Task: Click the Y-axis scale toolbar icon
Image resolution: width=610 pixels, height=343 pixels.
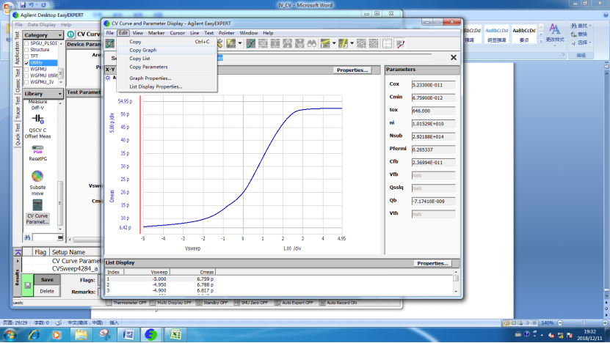Action: (231, 43)
